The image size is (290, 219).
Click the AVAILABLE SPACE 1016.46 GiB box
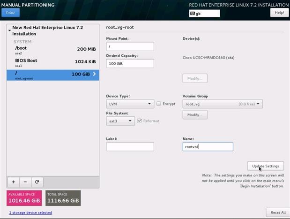(24, 198)
